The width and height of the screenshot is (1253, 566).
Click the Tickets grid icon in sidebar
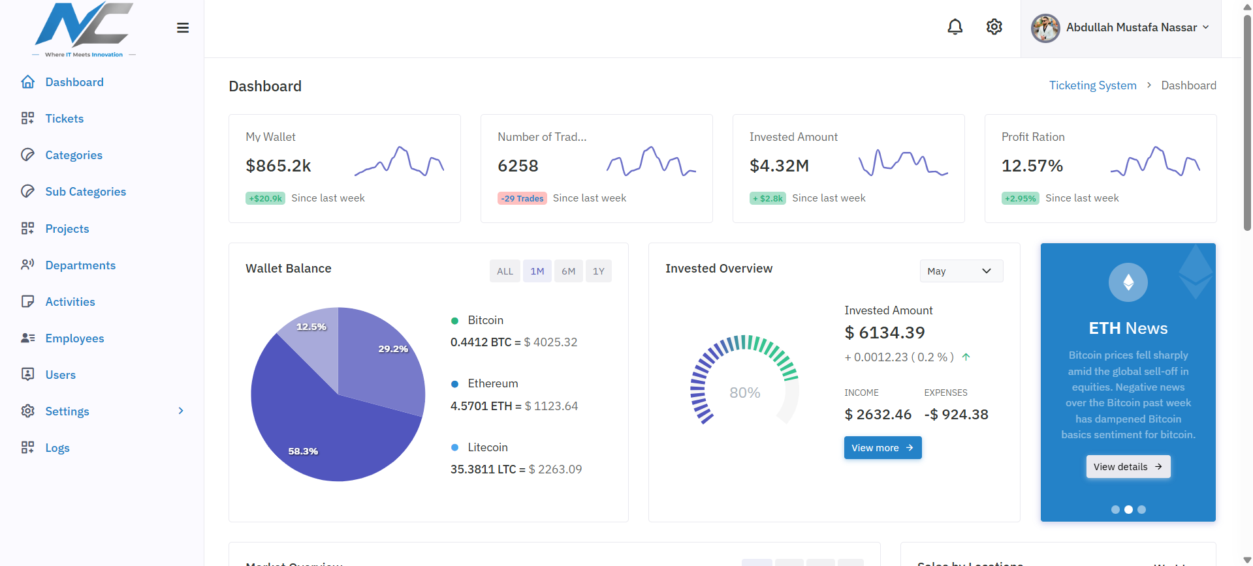pos(27,118)
